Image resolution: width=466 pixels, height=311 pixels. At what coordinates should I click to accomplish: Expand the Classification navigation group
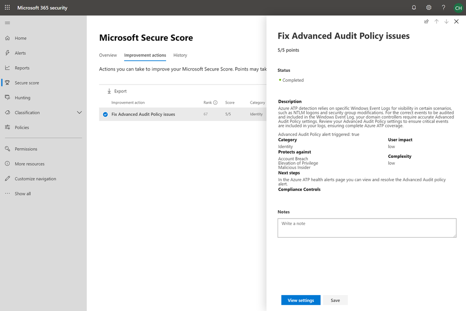coord(79,113)
